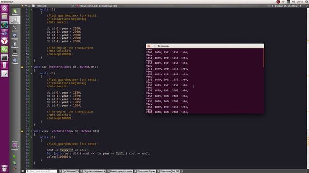Open the build kit selector monitor icon
Image resolution: width=309 pixels, height=173 pixels.
point(15,146)
